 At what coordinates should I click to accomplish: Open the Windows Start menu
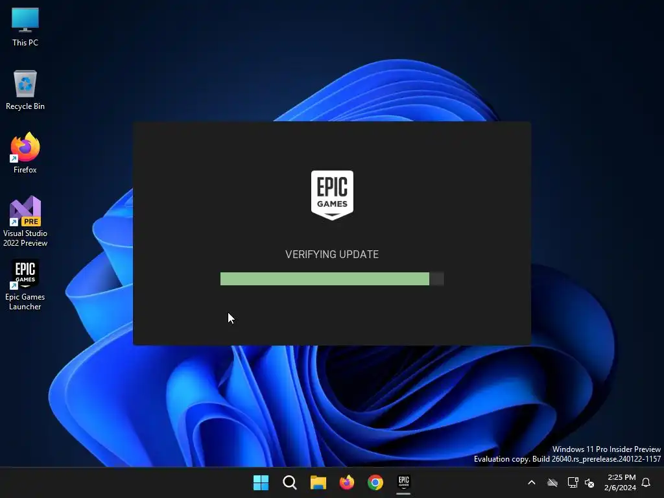click(x=261, y=482)
